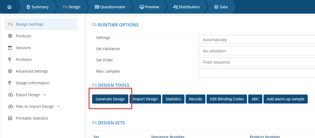Viewport: 315px width, 138px height.
Task: Click the Edit Blinding Codes button
Action: pos(227,99)
